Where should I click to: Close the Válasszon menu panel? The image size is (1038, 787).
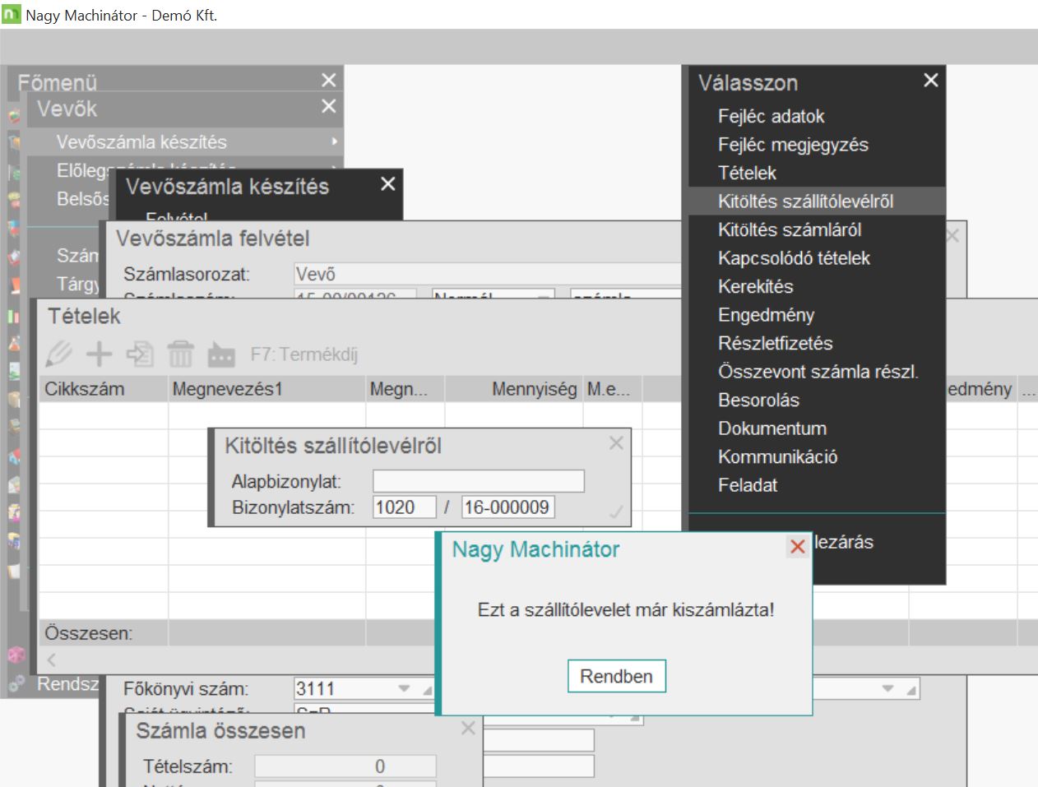(930, 80)
